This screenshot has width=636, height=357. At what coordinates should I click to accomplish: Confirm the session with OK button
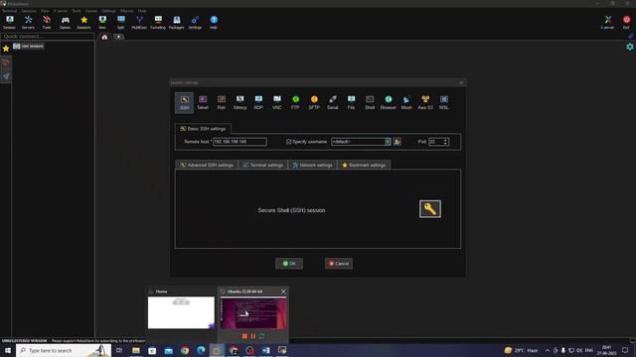(289, 264)
